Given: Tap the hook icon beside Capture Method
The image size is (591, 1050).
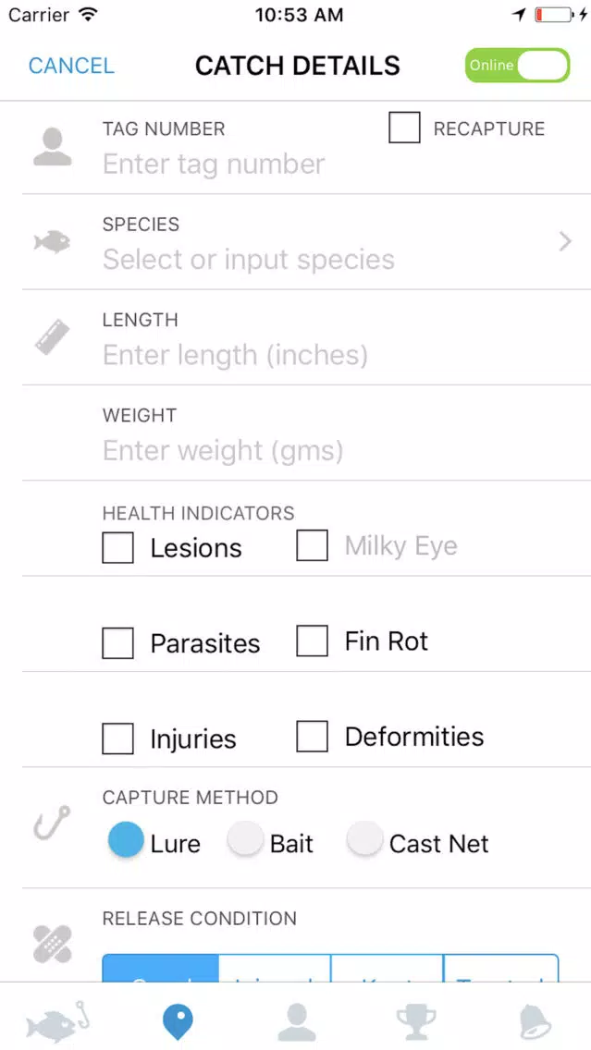Looking at the screenshot, I should [53, 823].
